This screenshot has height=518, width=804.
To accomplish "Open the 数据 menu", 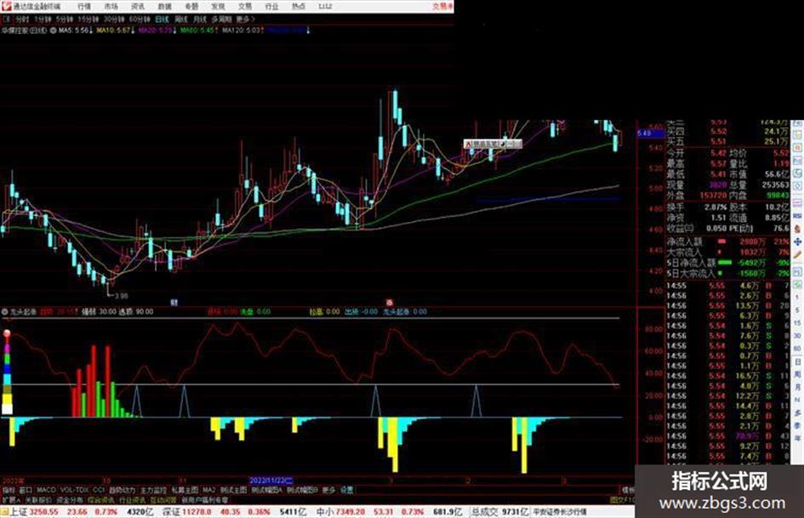I will click(164, 7).
